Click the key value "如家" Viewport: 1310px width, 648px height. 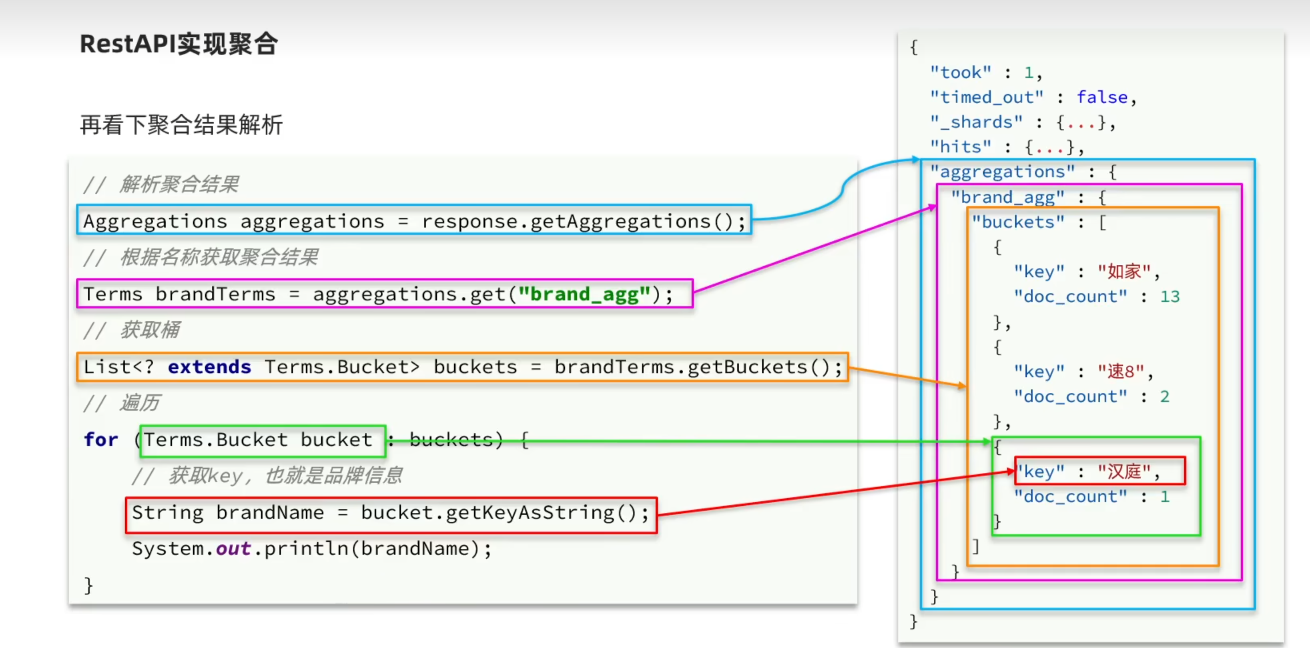[1123, 272]
